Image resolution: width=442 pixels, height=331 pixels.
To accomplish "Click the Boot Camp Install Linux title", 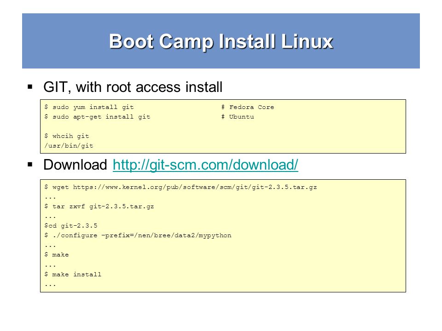I will coord(221,42).
